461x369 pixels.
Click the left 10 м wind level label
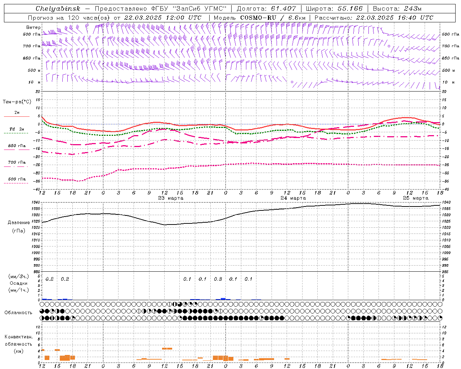pyautogui.click(x=35, y=83)
